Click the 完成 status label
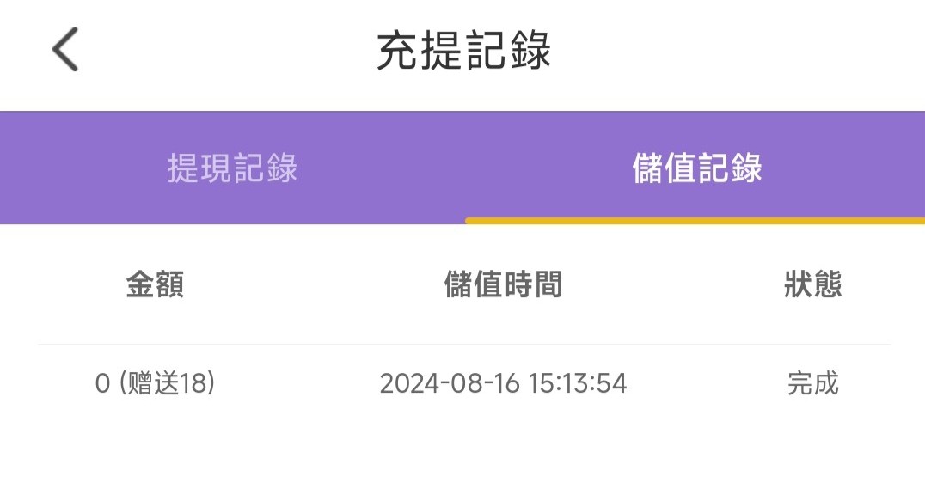Image resolution: width=925 pixels, height=501 pixels. click(x=812, y=383)
